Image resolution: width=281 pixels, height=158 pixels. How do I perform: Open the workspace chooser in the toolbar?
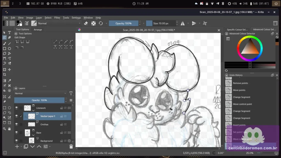tap(276, 23)
